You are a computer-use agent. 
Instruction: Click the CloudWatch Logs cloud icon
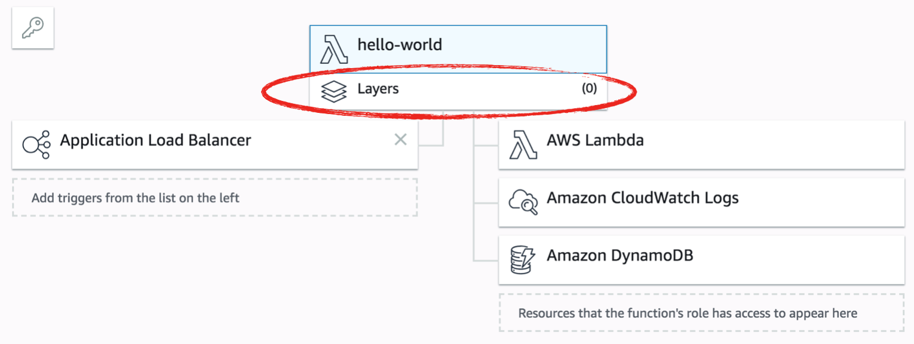tap(523, 202)
